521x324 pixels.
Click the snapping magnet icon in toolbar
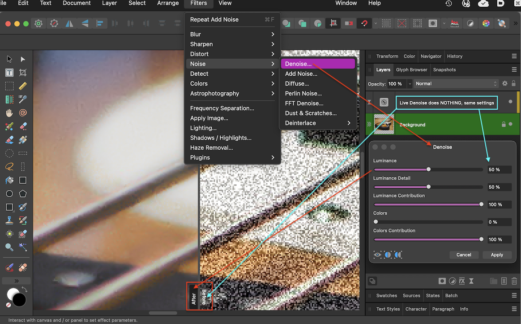click(x=364, y=23)
